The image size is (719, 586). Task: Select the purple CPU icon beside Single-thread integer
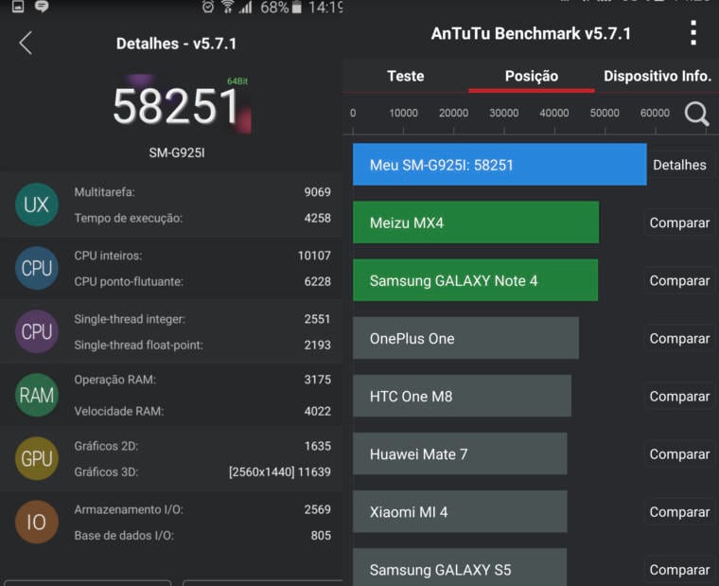(x=37, y=331)
